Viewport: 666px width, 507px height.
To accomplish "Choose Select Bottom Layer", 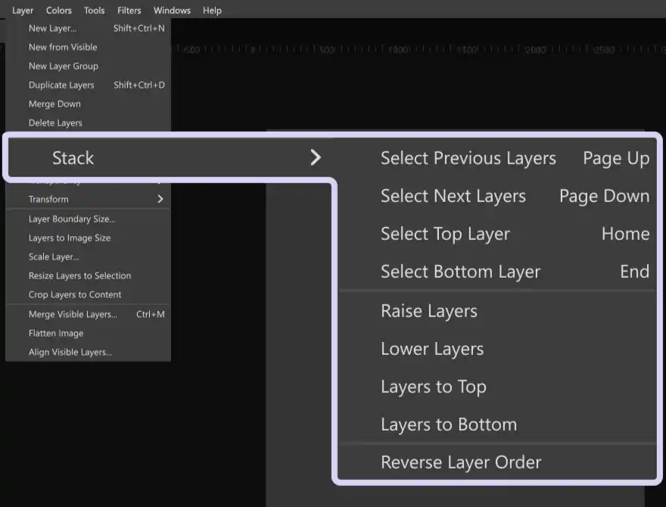I will coord(460,272).
